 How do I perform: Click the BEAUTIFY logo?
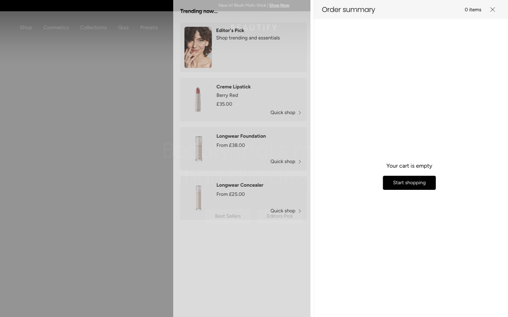(x=254, y=27)
